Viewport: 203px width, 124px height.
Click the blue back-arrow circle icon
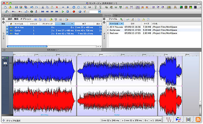pos(74,7)
